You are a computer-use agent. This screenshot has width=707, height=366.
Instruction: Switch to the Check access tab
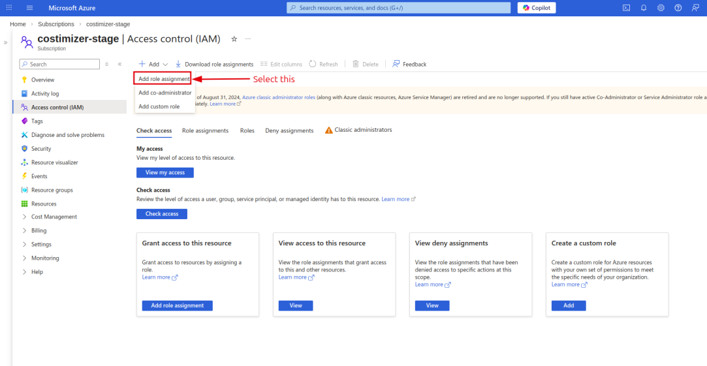[154, 130]
